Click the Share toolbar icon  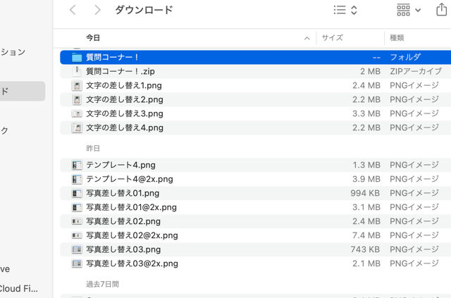click(442, 10)
